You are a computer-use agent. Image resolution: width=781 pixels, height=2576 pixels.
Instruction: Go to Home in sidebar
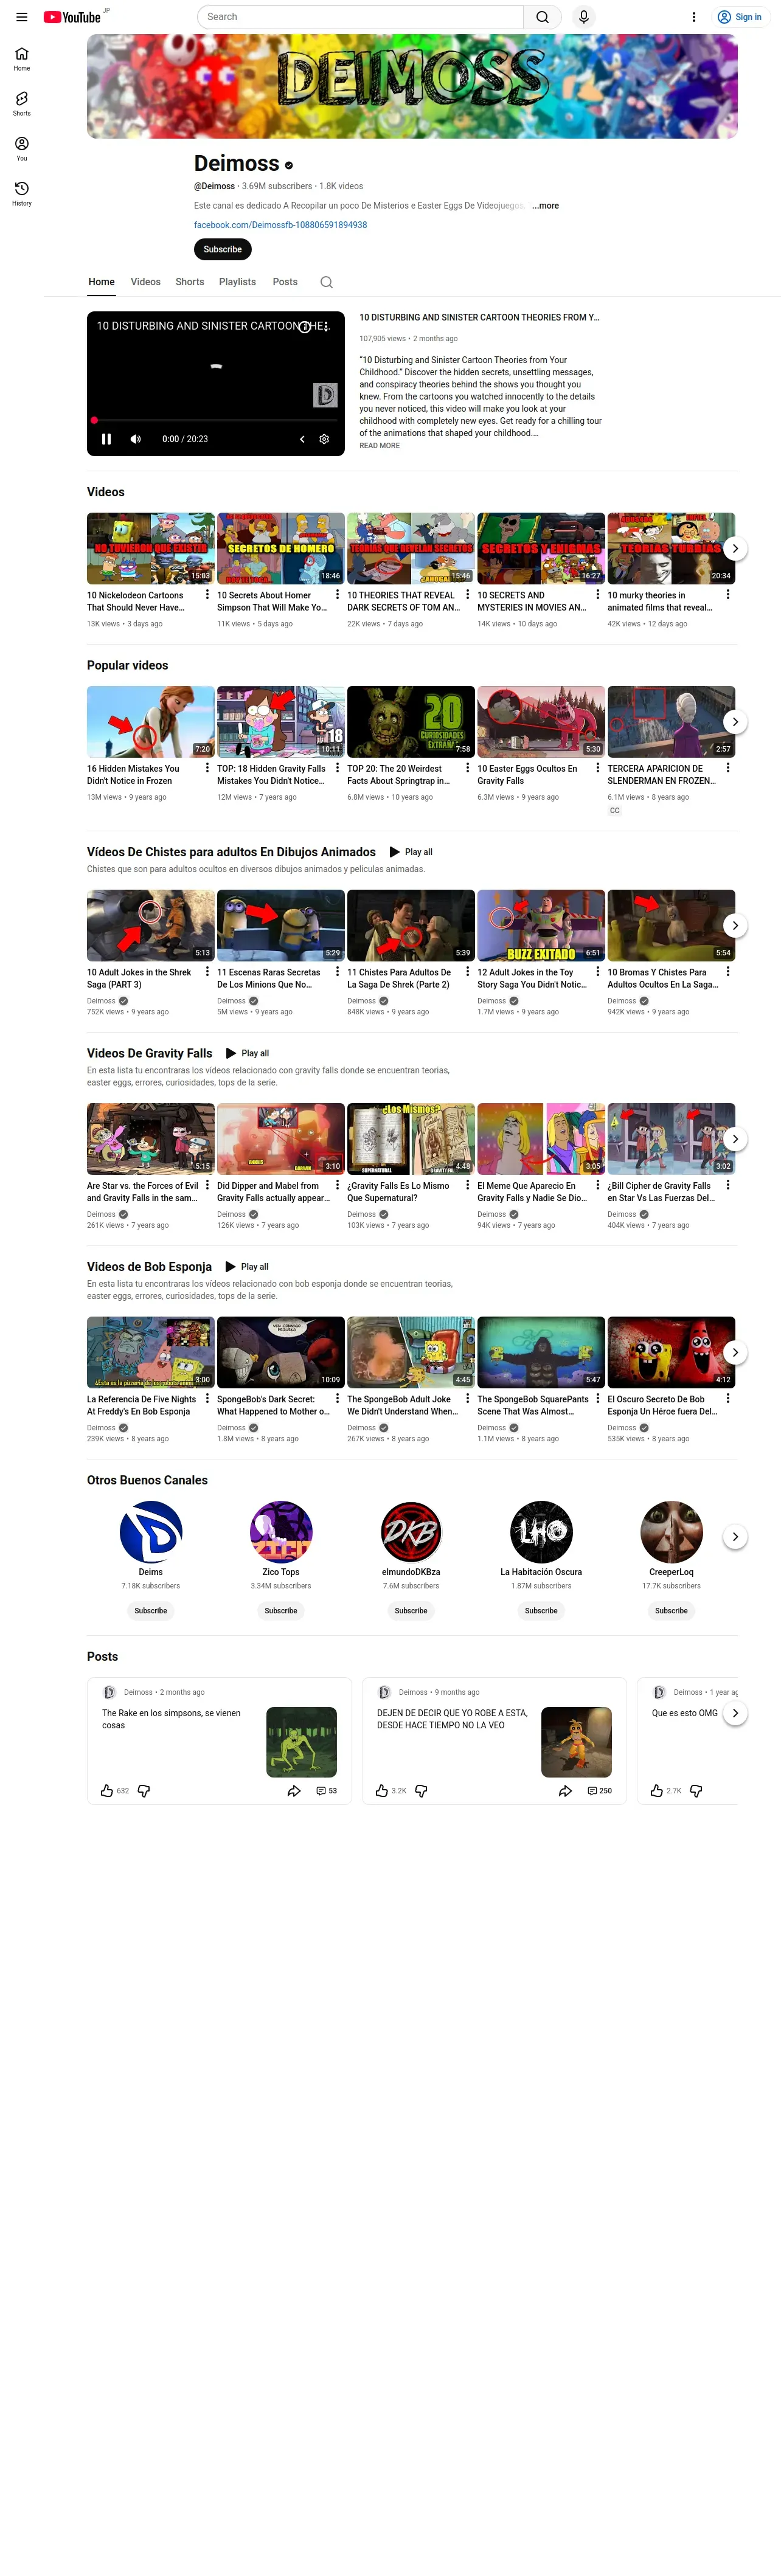[22, 59]
